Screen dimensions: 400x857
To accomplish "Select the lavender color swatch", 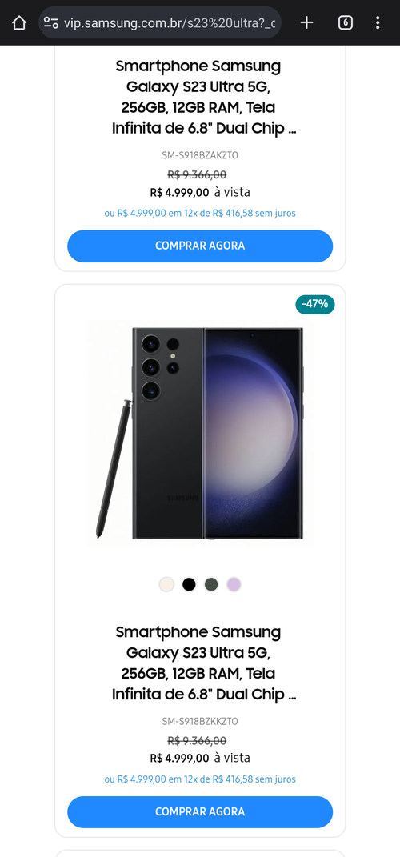I will point(234,584).
